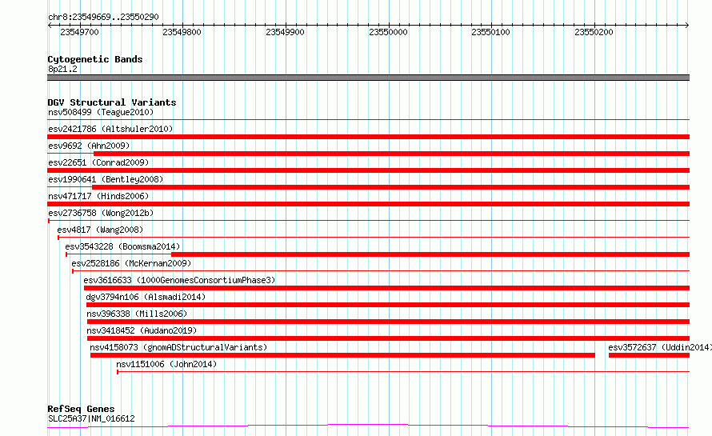Click ruler tick label 23550200
The image size is (712, 436).
tap(594, 32)
